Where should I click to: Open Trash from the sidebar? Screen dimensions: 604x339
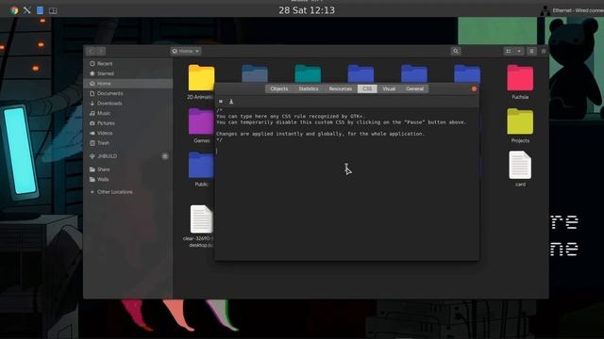point(128,143)
